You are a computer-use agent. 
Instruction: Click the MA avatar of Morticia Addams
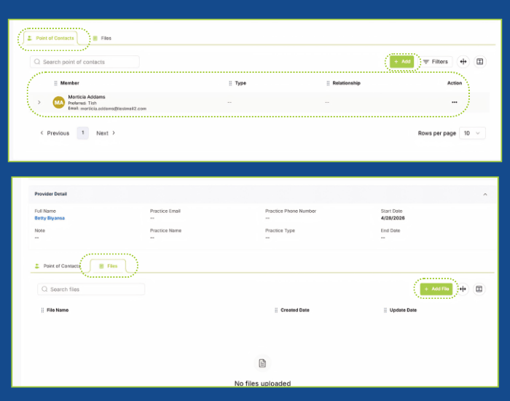tap(59, 102)
